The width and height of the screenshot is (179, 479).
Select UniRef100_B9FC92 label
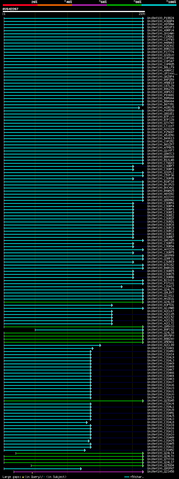[x=161, y=330]
